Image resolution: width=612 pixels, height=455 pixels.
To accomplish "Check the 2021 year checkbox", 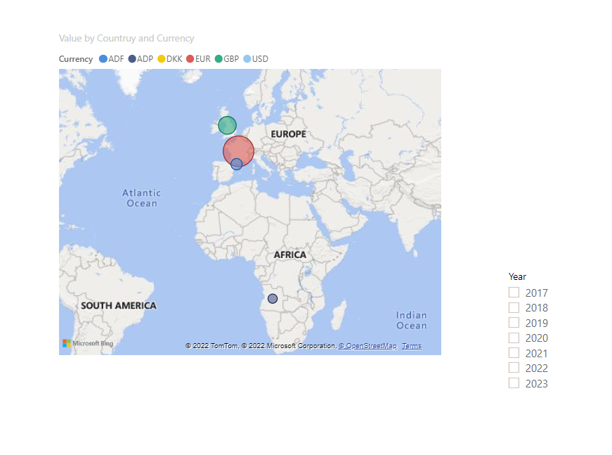I will click(514, 352).
